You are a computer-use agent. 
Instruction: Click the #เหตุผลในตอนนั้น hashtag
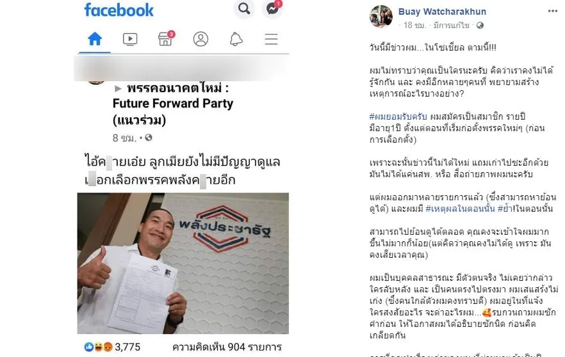point(460,209)
